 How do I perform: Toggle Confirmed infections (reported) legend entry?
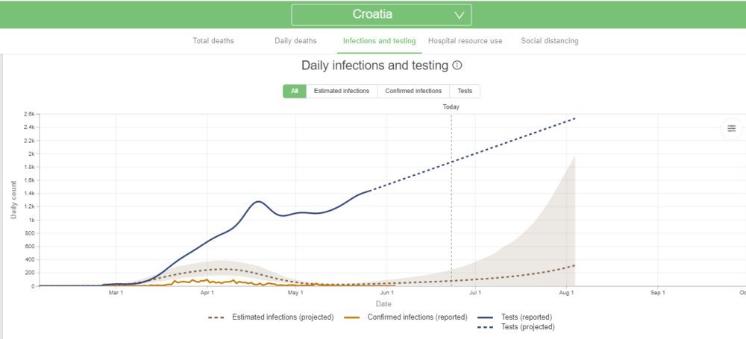pos(418,317)
